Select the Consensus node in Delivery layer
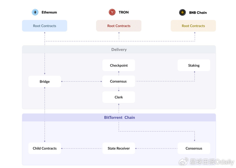 click(x=119, y=81)
